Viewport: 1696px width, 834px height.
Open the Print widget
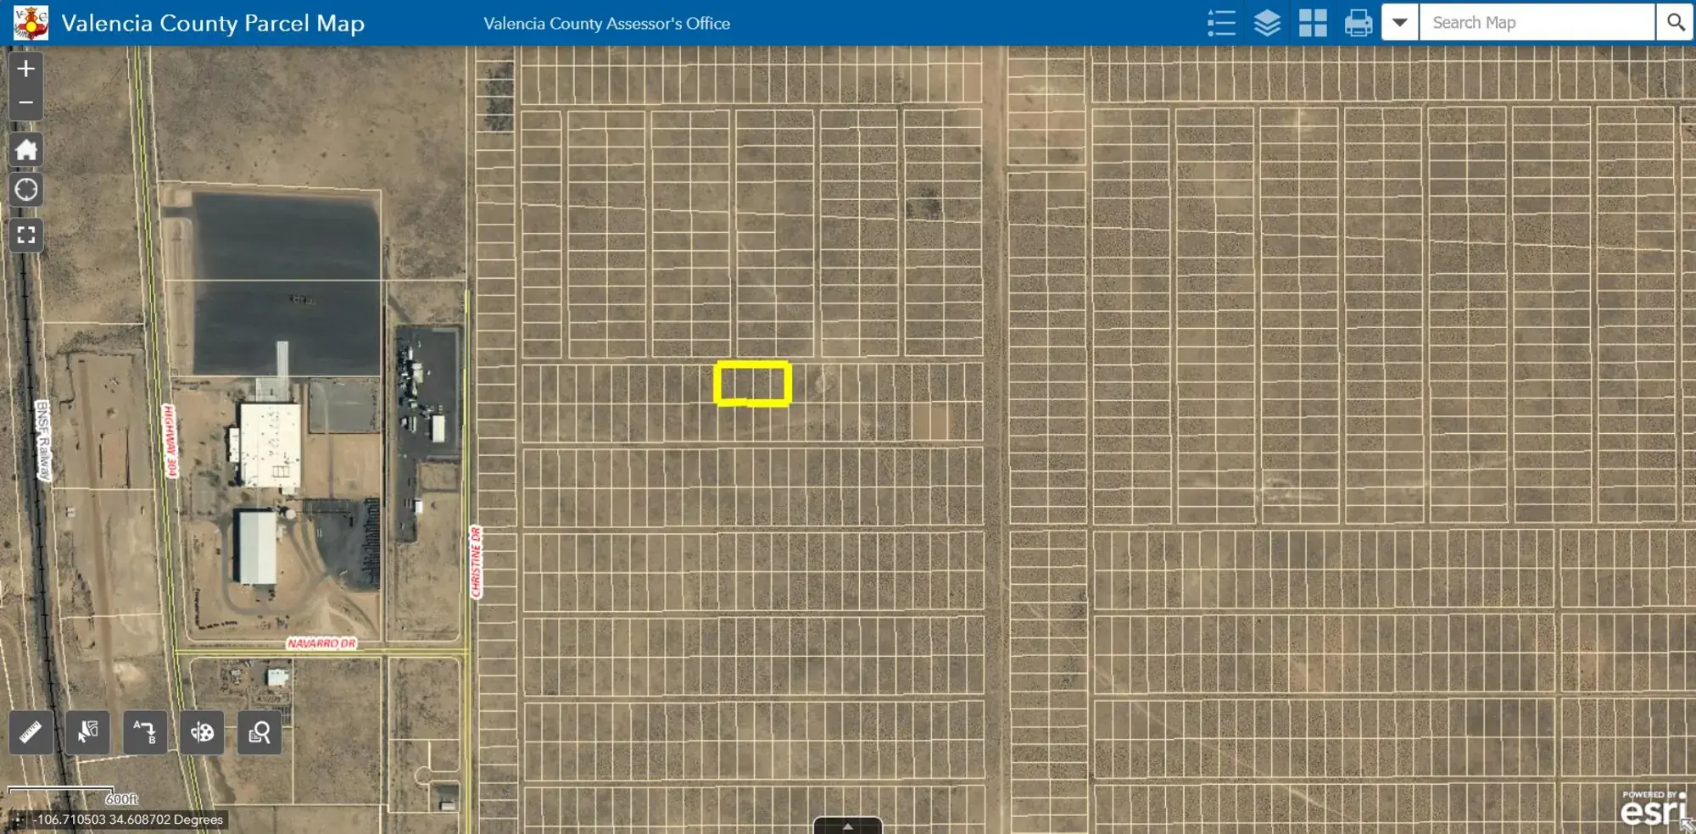[x=1358, y=23]
